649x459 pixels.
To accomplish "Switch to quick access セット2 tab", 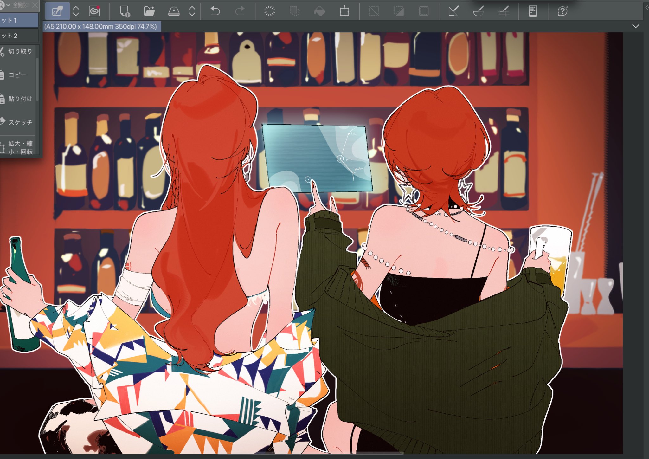I will [19, 36].
